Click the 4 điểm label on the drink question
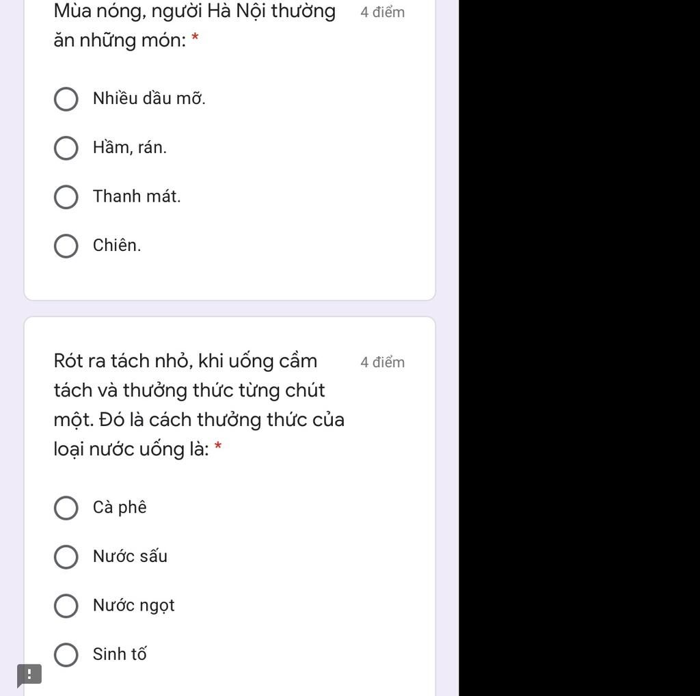The image size is (700, 696). point(383,362)
